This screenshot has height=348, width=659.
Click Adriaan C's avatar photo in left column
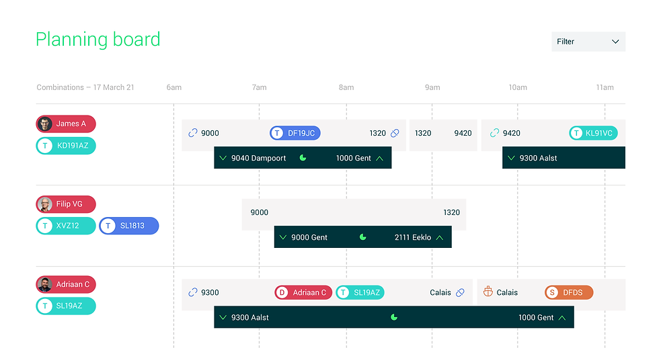45,284
